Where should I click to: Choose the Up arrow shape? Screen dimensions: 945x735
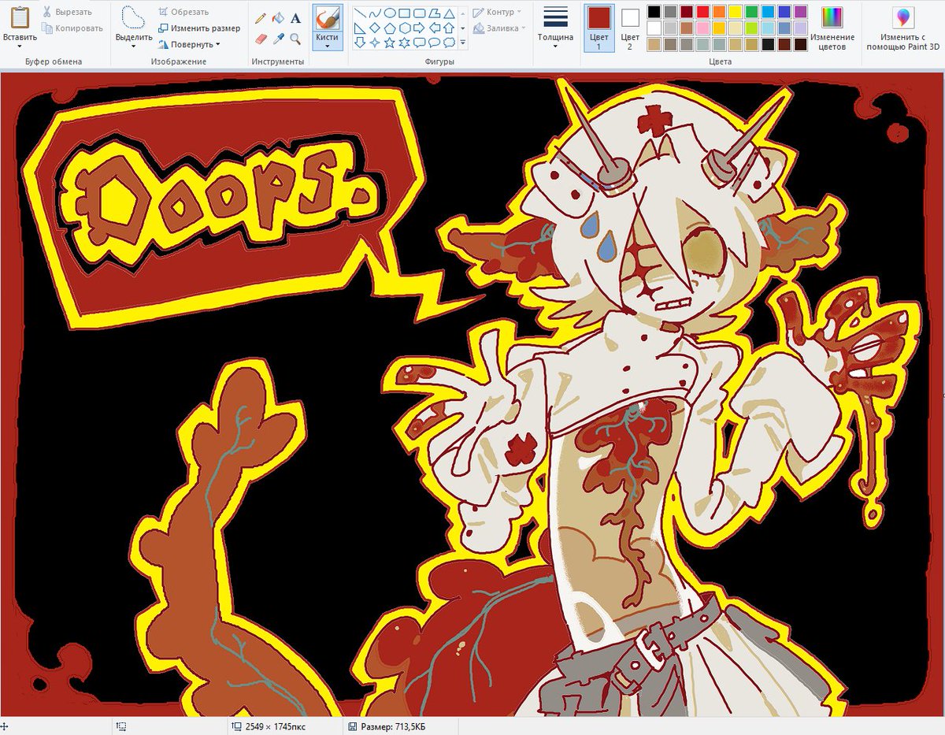click(449, 28)
